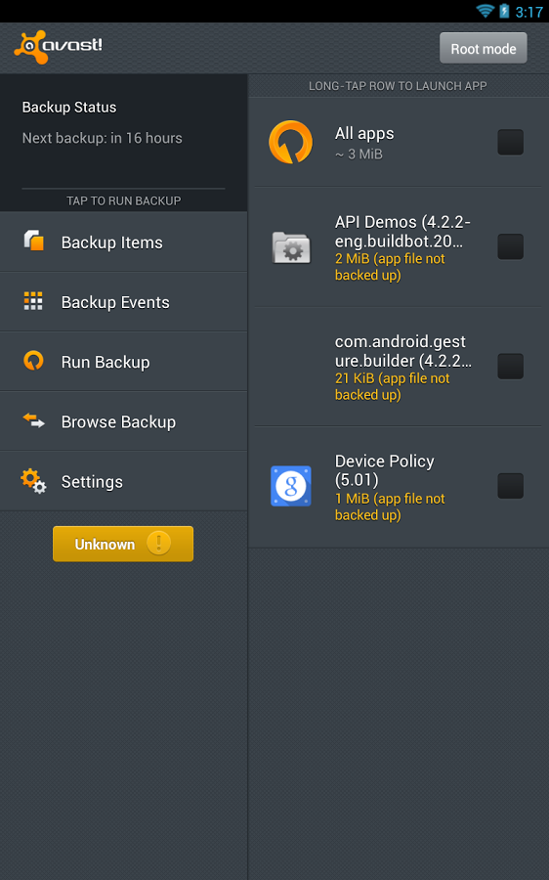
Task: Go to the Browse Backup menu item
Action: 123,421
